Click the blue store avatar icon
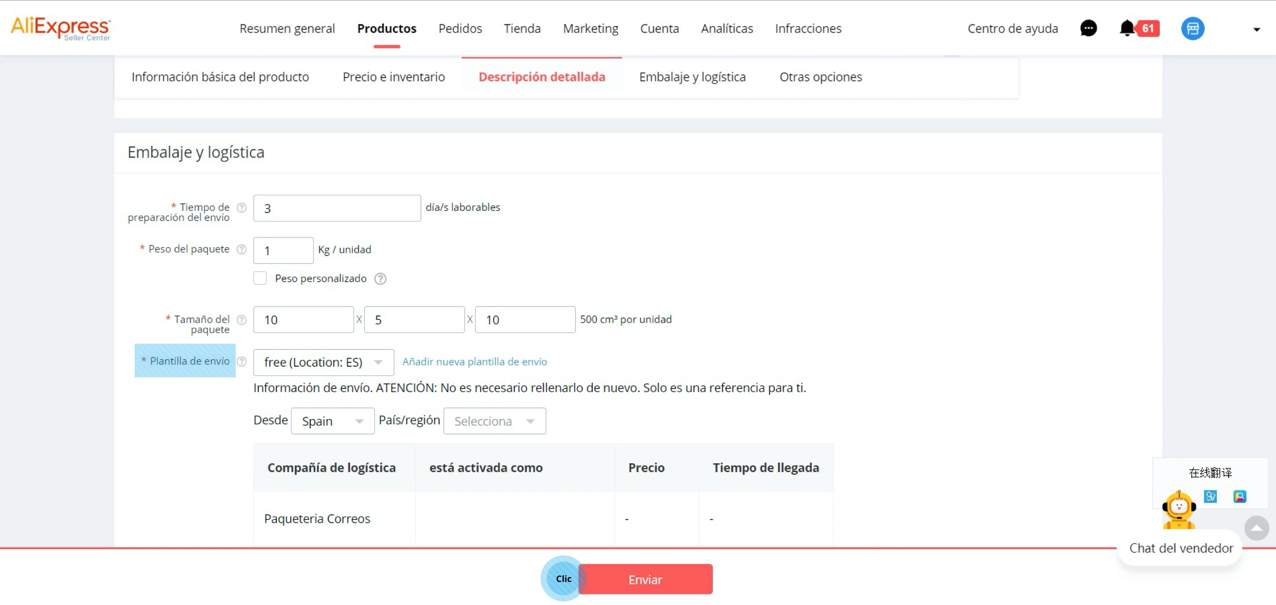The image size is (1276, 605). pos(1192,28)
